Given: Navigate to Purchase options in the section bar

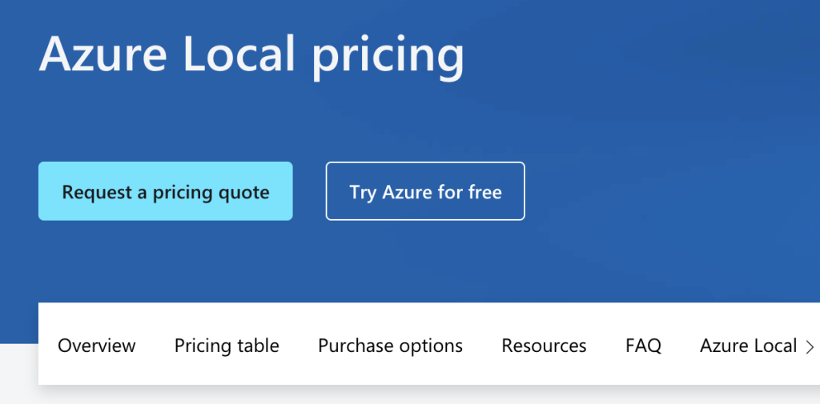Looking at the screenshot, I should [x=390, y=346].
